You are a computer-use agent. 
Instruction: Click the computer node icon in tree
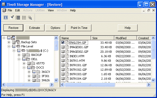13,38
